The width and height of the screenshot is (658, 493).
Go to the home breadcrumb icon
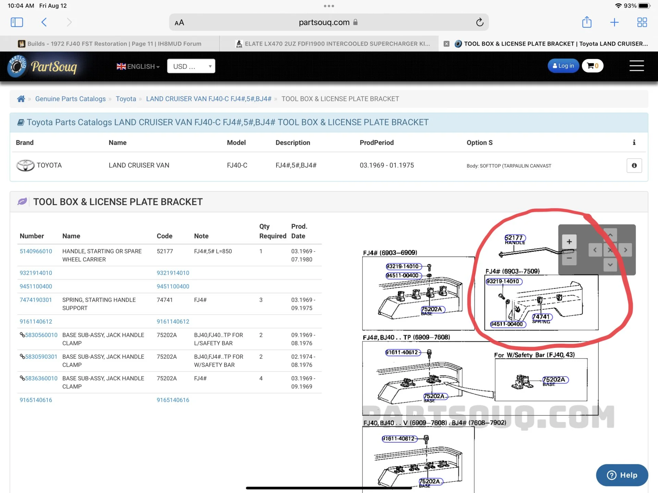tap(21, 99)
